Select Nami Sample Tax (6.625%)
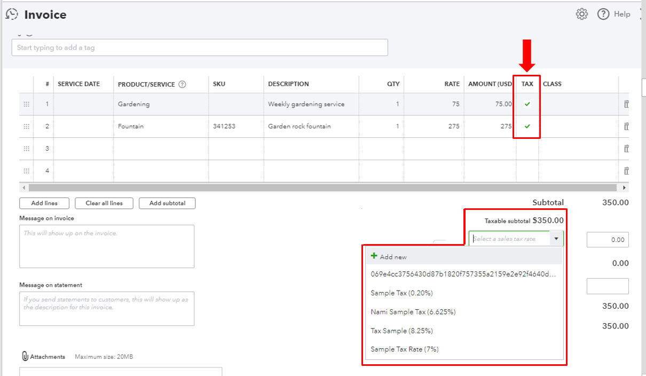 [x=414, y=311]
